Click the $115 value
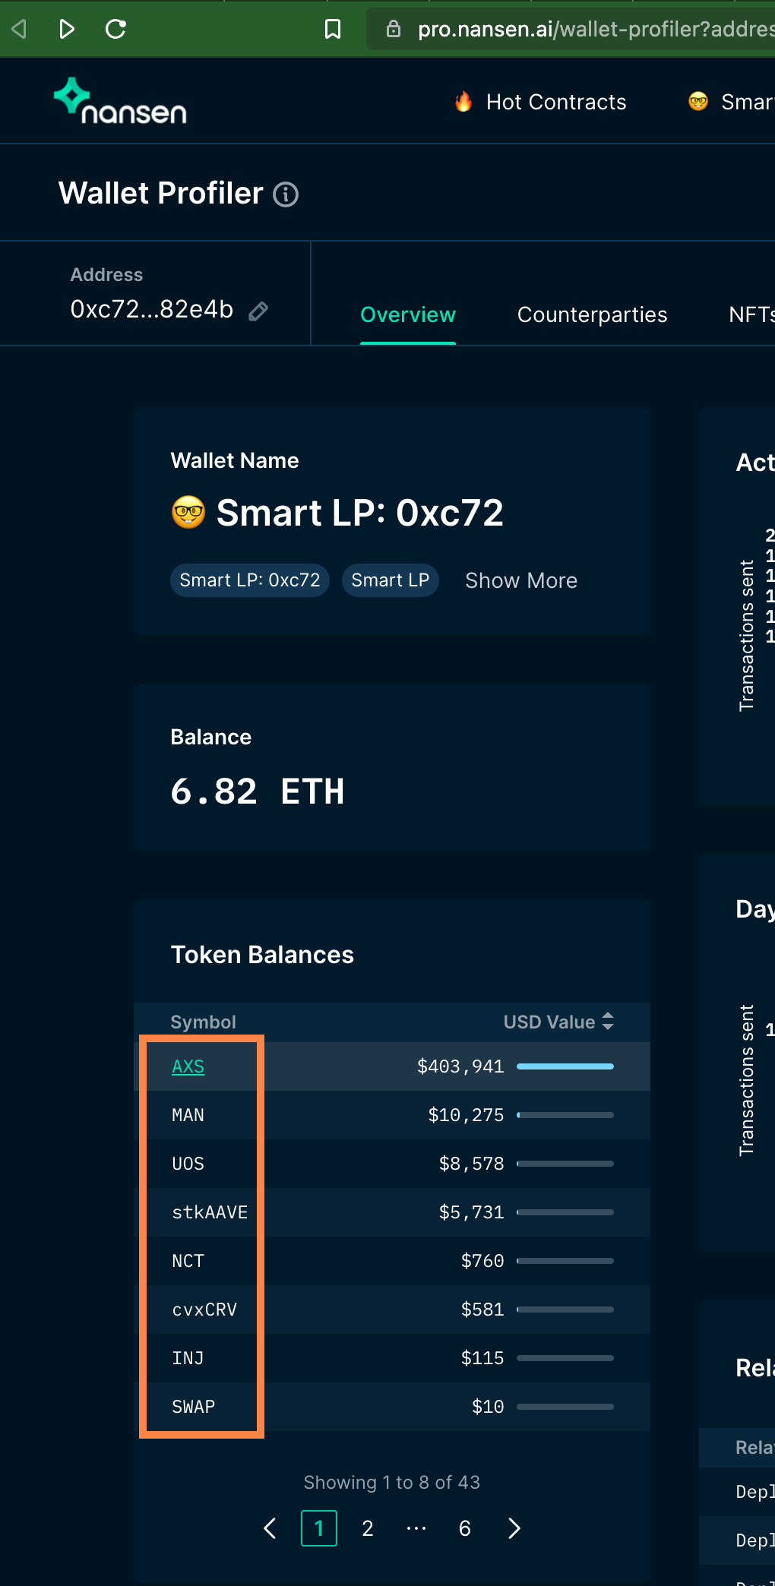Viewport: 775px width, 1586px height. 482,1358
